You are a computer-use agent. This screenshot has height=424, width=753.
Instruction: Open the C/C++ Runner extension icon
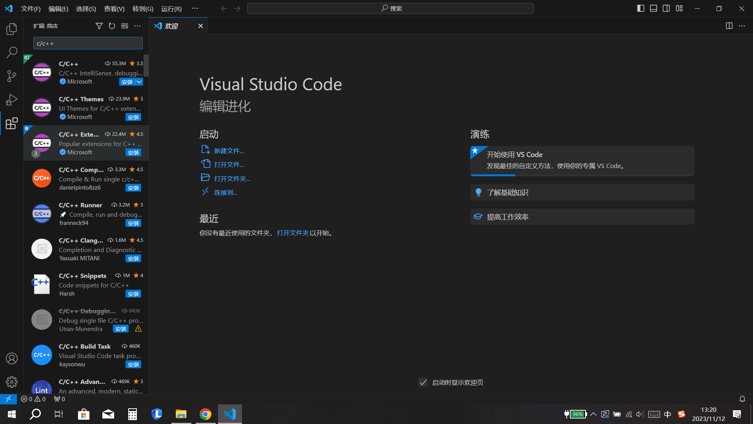[x=42, y=214]
